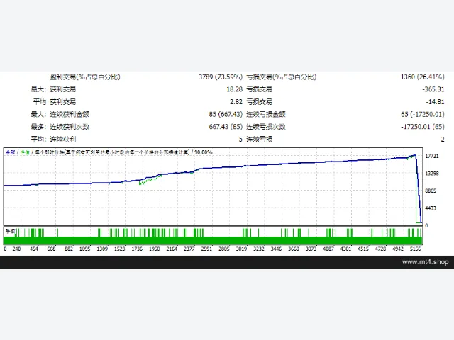Click x-axis tick '2164'

tap(172, 249)
